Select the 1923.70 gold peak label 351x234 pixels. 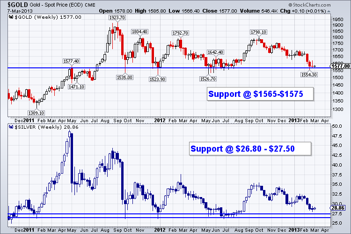pyautogui.click(x=117, y=17)
